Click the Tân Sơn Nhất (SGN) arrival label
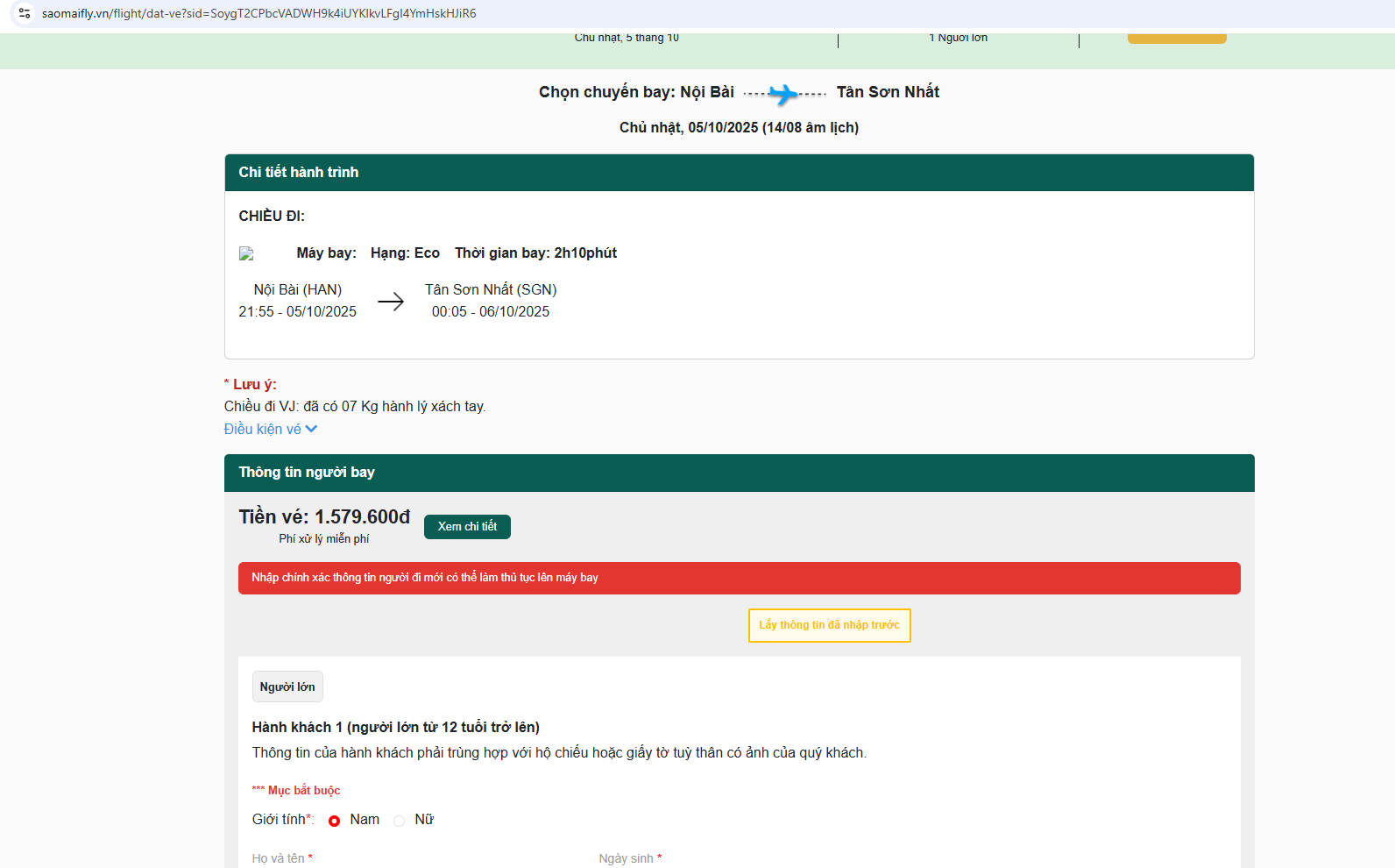This screenshot has height=868, width=1395. click(491, 289)
